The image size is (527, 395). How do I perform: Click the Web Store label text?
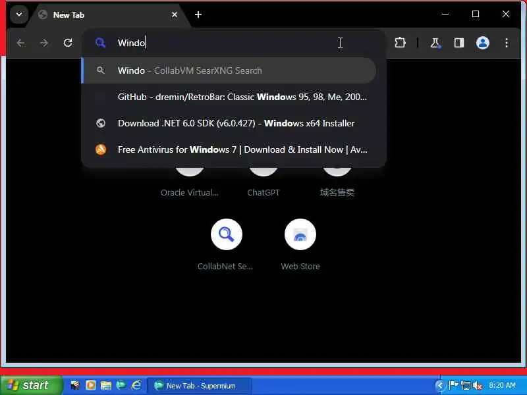pos(300,267)
